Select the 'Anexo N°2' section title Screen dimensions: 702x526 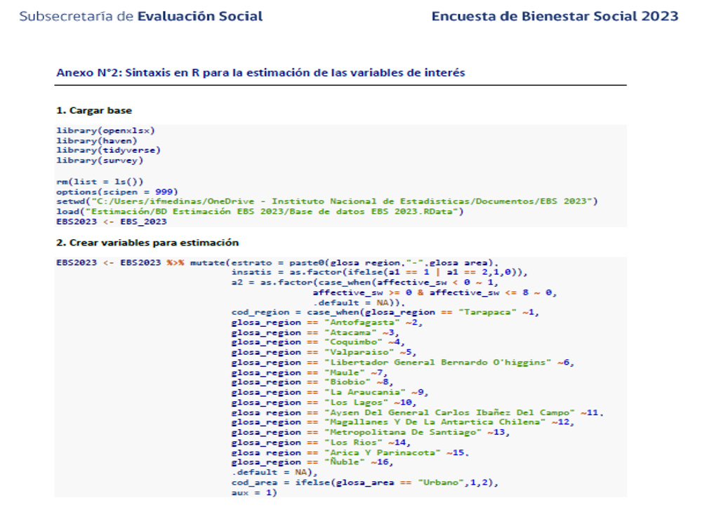tap(260, 72)
